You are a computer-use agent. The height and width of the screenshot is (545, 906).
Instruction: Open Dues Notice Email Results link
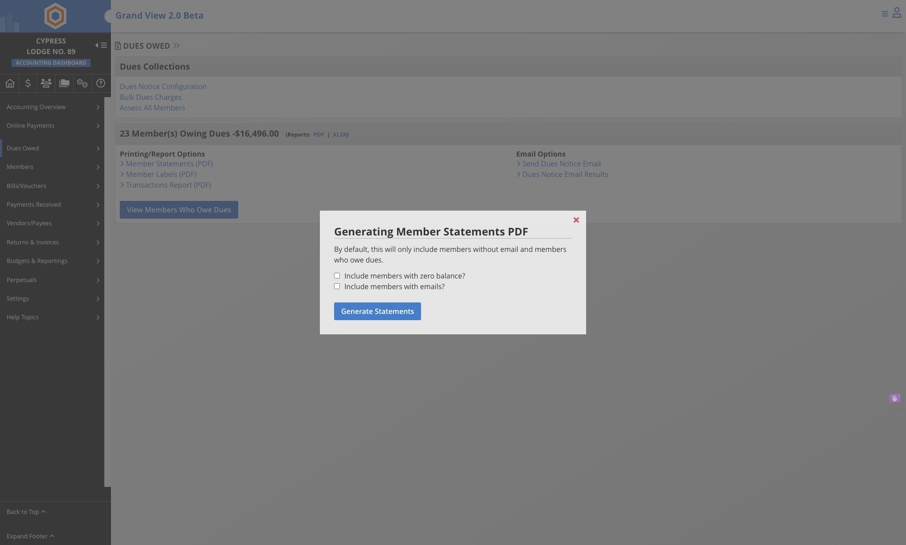point(565,174)
